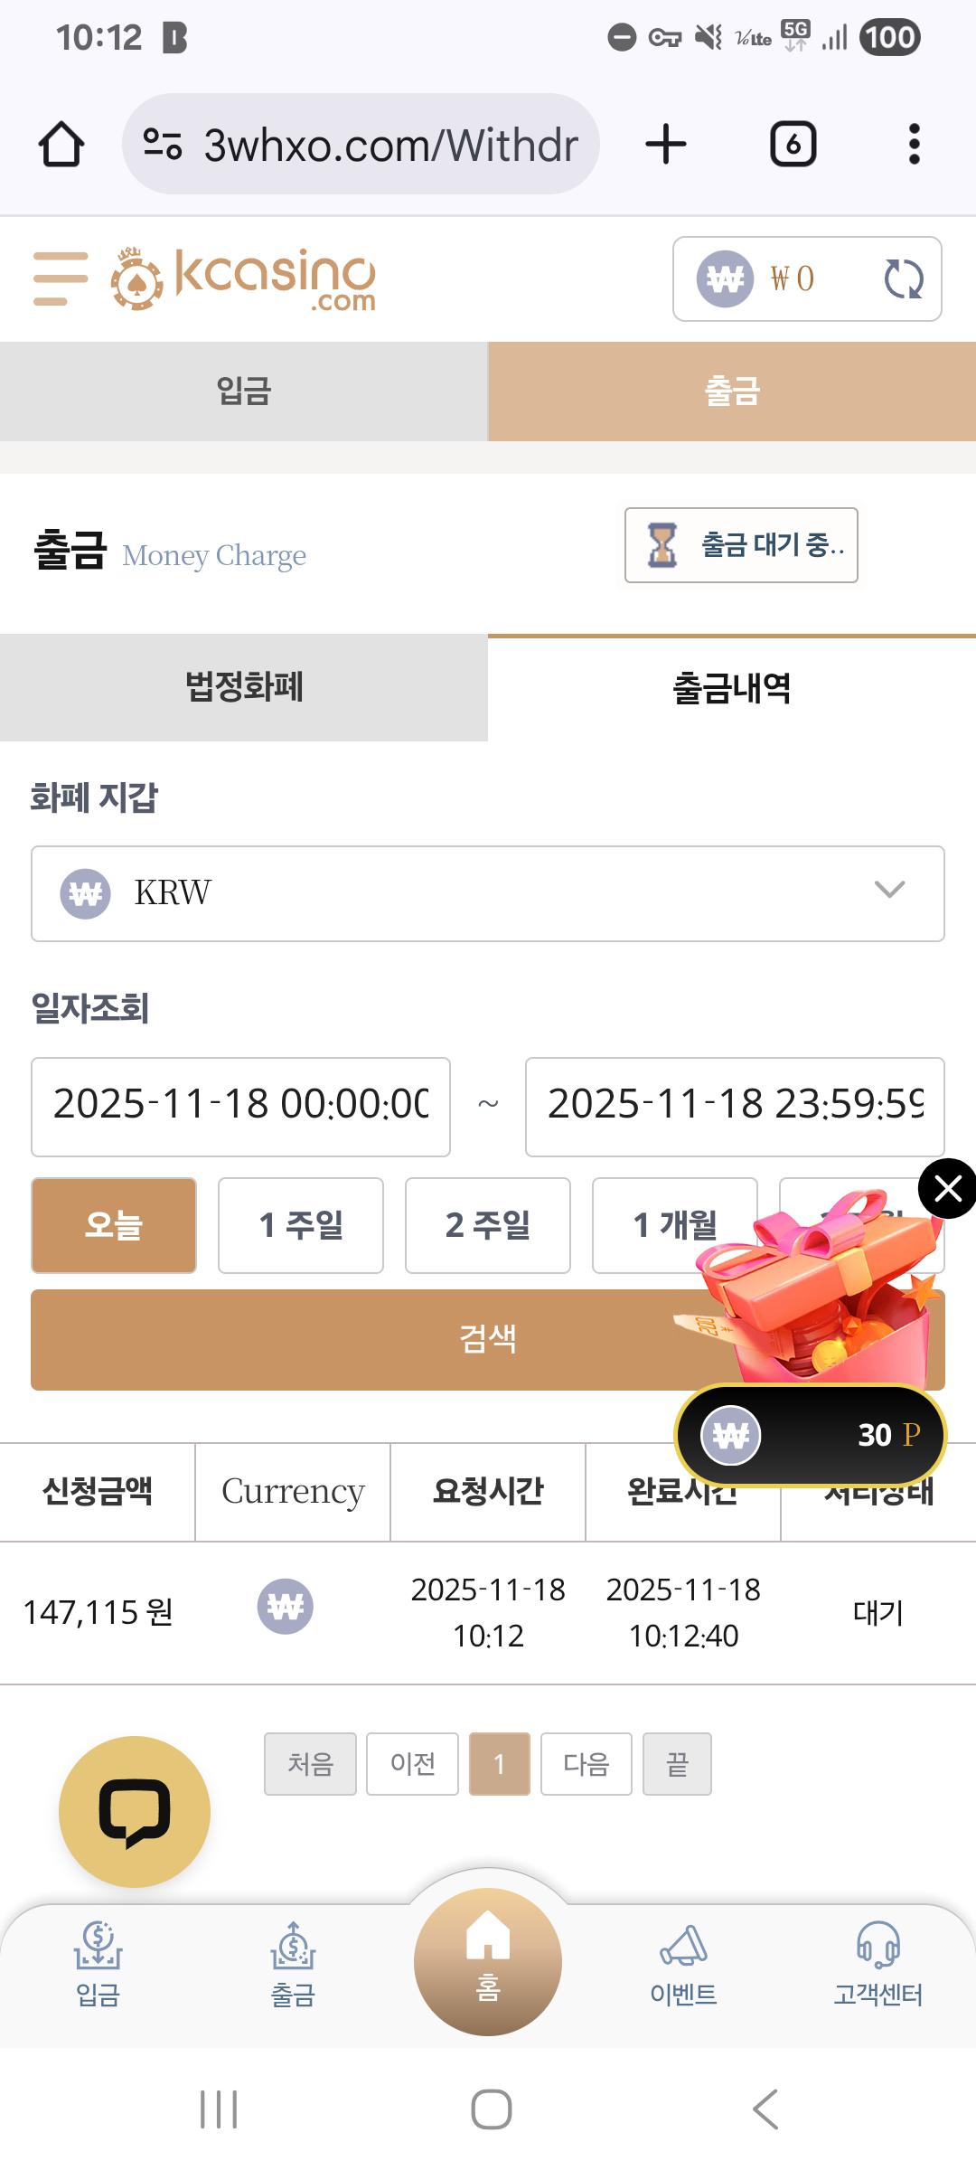Select the 오늘 date range filter
The height and width of the screenshot is (2170, 976).
(114, 1225)
